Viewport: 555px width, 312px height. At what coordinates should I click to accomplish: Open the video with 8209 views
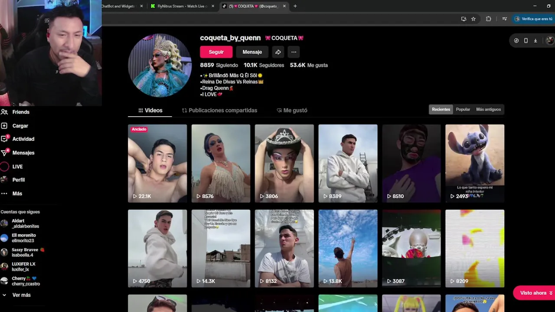coord(475,248)
